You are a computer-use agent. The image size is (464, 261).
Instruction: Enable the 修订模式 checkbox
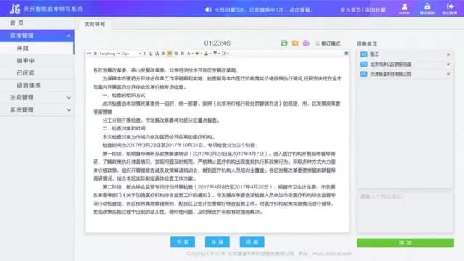(x=318, y=43)
